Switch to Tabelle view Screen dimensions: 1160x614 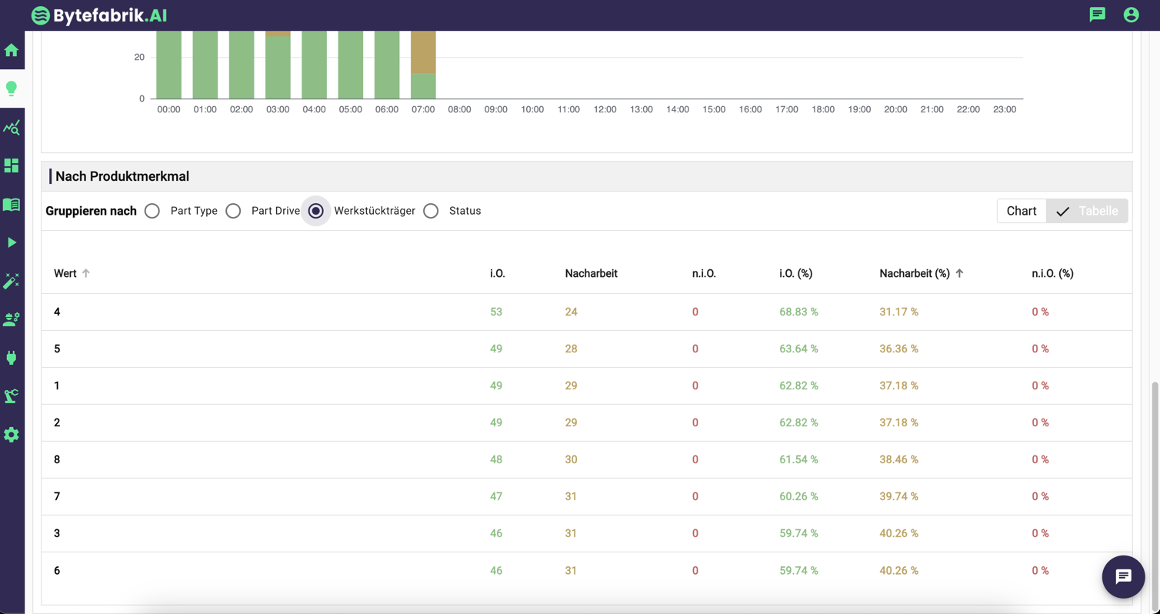[x=1087, y=211]
